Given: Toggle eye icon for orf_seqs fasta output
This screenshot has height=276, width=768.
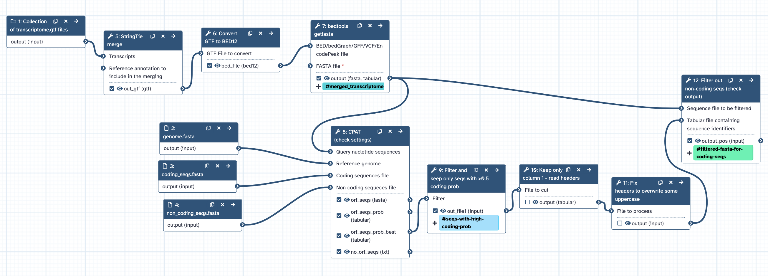Looking at the screenshot, I should coord(346,200).
